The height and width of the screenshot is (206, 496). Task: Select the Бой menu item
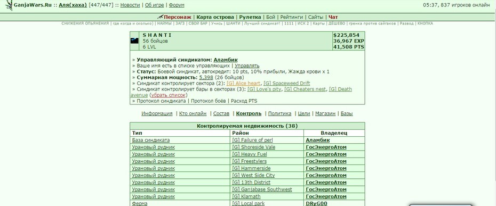[x=270, y=17]
